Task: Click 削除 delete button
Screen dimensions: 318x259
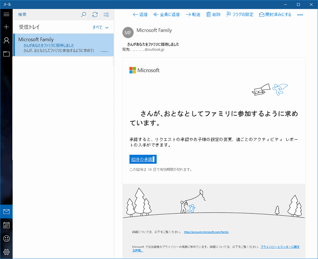Action: (213, 14)
